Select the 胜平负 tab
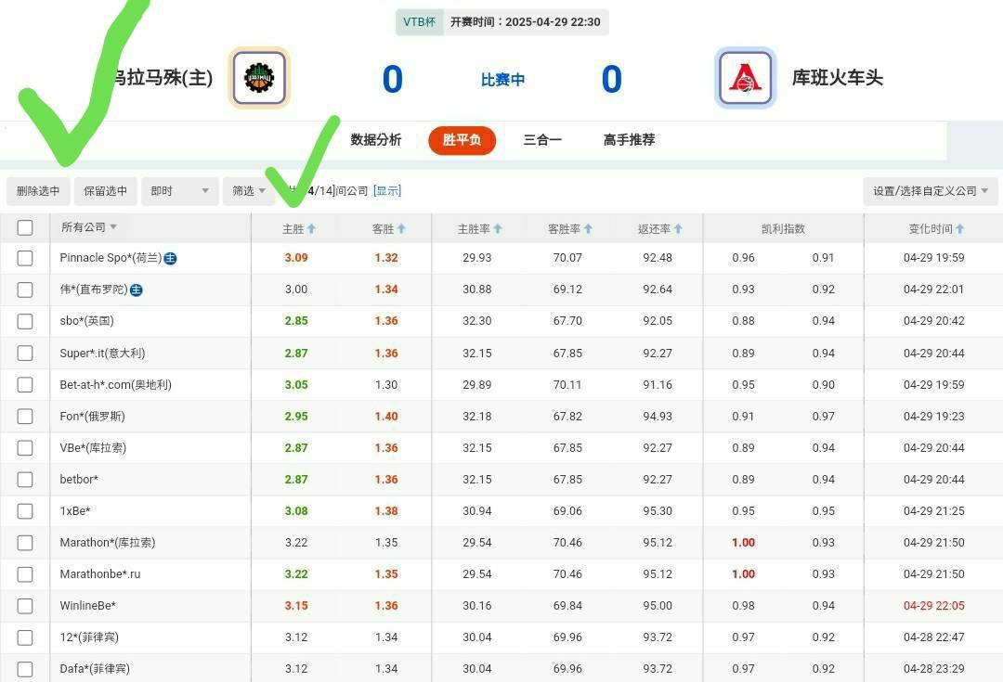1003x682 pixels. pos(462,140)
